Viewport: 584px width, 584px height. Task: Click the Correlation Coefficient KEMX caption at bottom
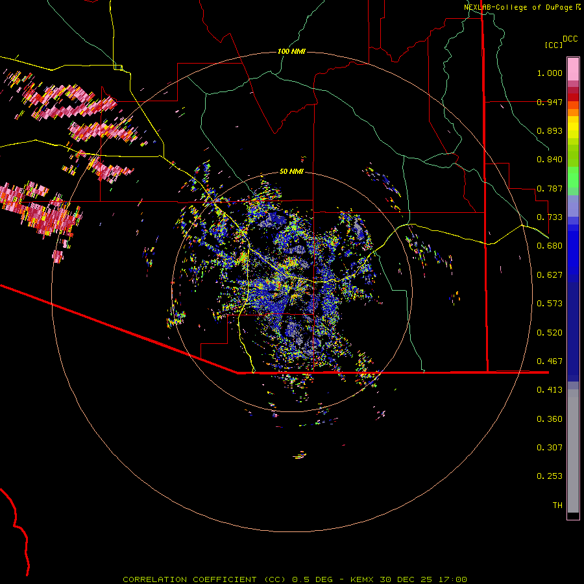point(295,579)
